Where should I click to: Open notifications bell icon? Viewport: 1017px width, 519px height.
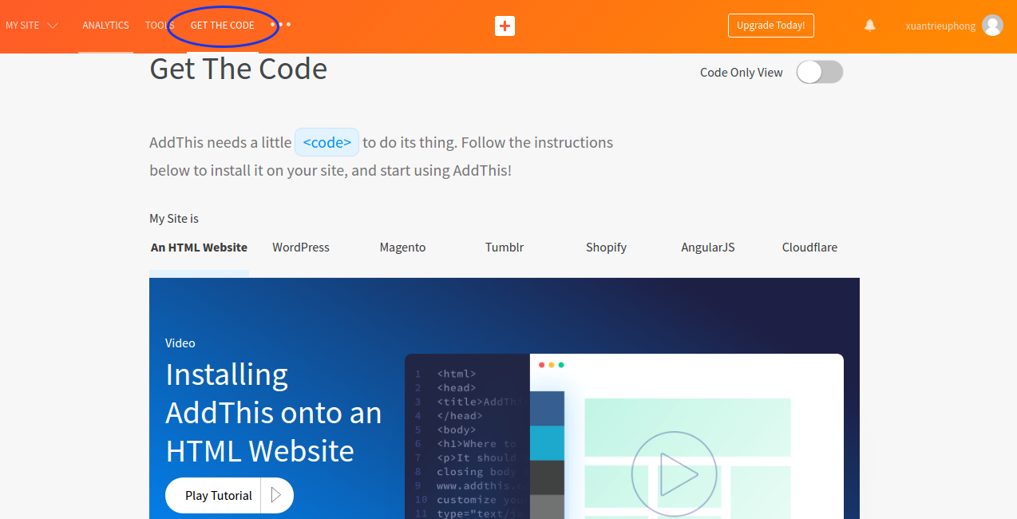coord(870,26)
